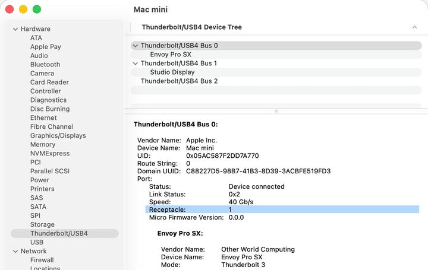
Task: Choose Controller in the sidebar
Action: (46, 91)
